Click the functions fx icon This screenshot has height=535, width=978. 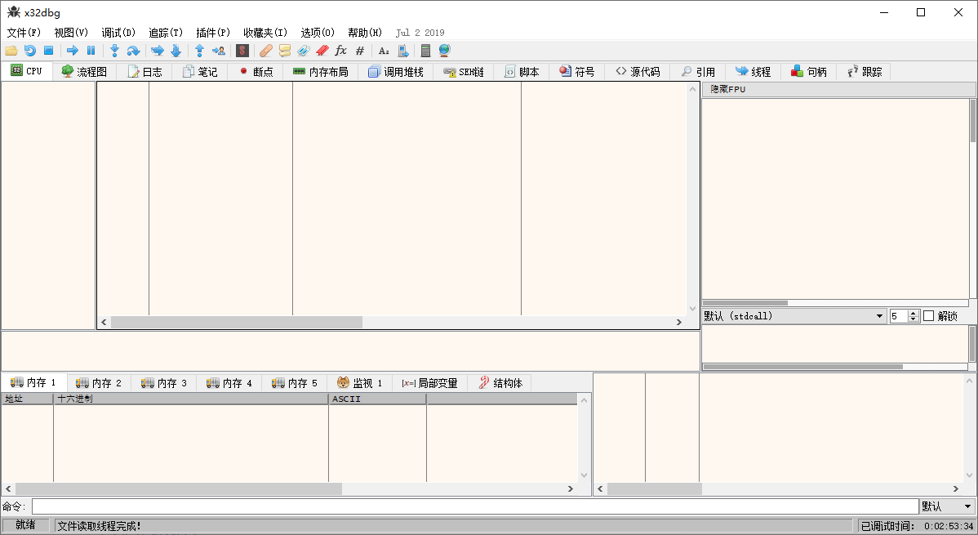[x=341, y=51]
